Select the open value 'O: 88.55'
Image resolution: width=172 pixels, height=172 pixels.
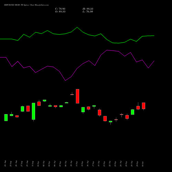[x=60, y=12]
